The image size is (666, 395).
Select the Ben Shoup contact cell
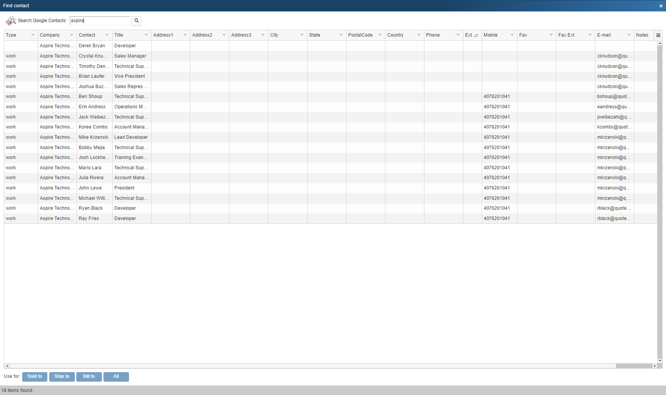[94, 96]
